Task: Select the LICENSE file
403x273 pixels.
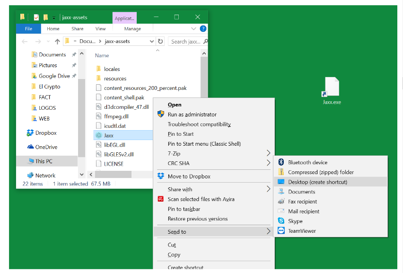Action: click(x=114, y=164)
